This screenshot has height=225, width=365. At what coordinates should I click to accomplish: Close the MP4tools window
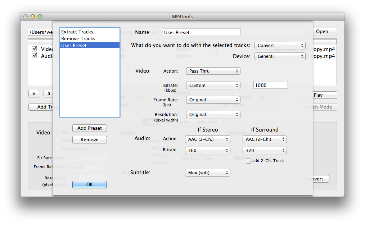point(26,17)
